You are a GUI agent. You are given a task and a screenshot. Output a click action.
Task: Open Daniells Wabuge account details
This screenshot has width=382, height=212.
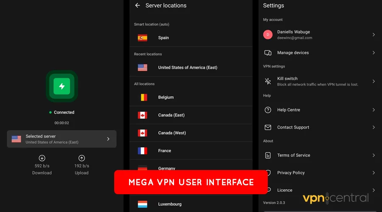point(320,35)
